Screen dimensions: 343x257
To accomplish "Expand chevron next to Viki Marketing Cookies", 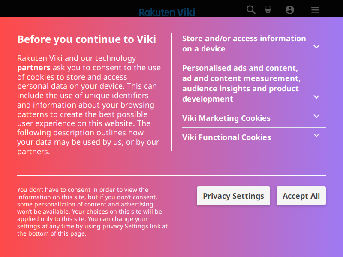I will (x=316, y=116).
